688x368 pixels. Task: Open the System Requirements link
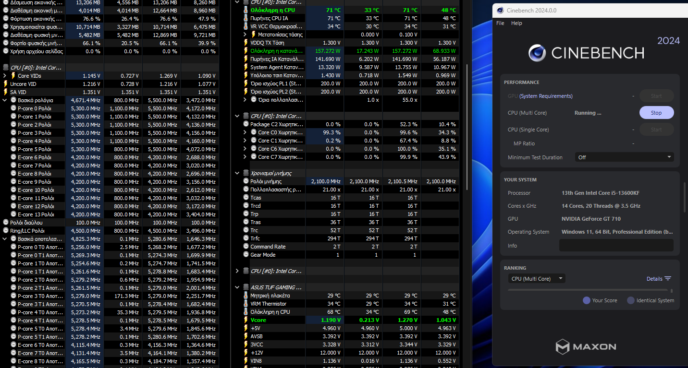(546, 96)
